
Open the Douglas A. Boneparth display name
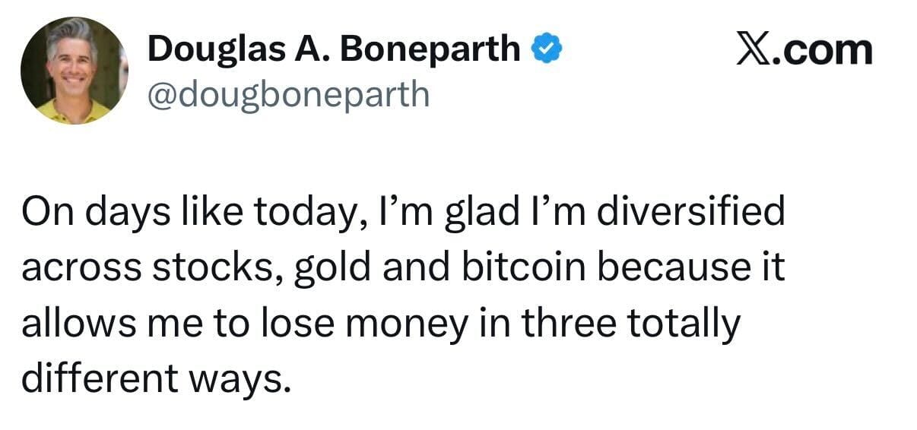[334, 50]
